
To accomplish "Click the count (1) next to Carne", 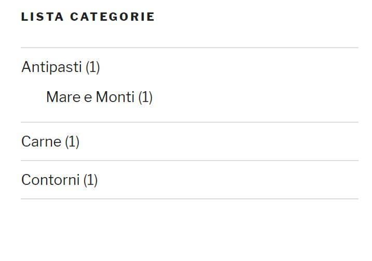I will coord(72,142).
